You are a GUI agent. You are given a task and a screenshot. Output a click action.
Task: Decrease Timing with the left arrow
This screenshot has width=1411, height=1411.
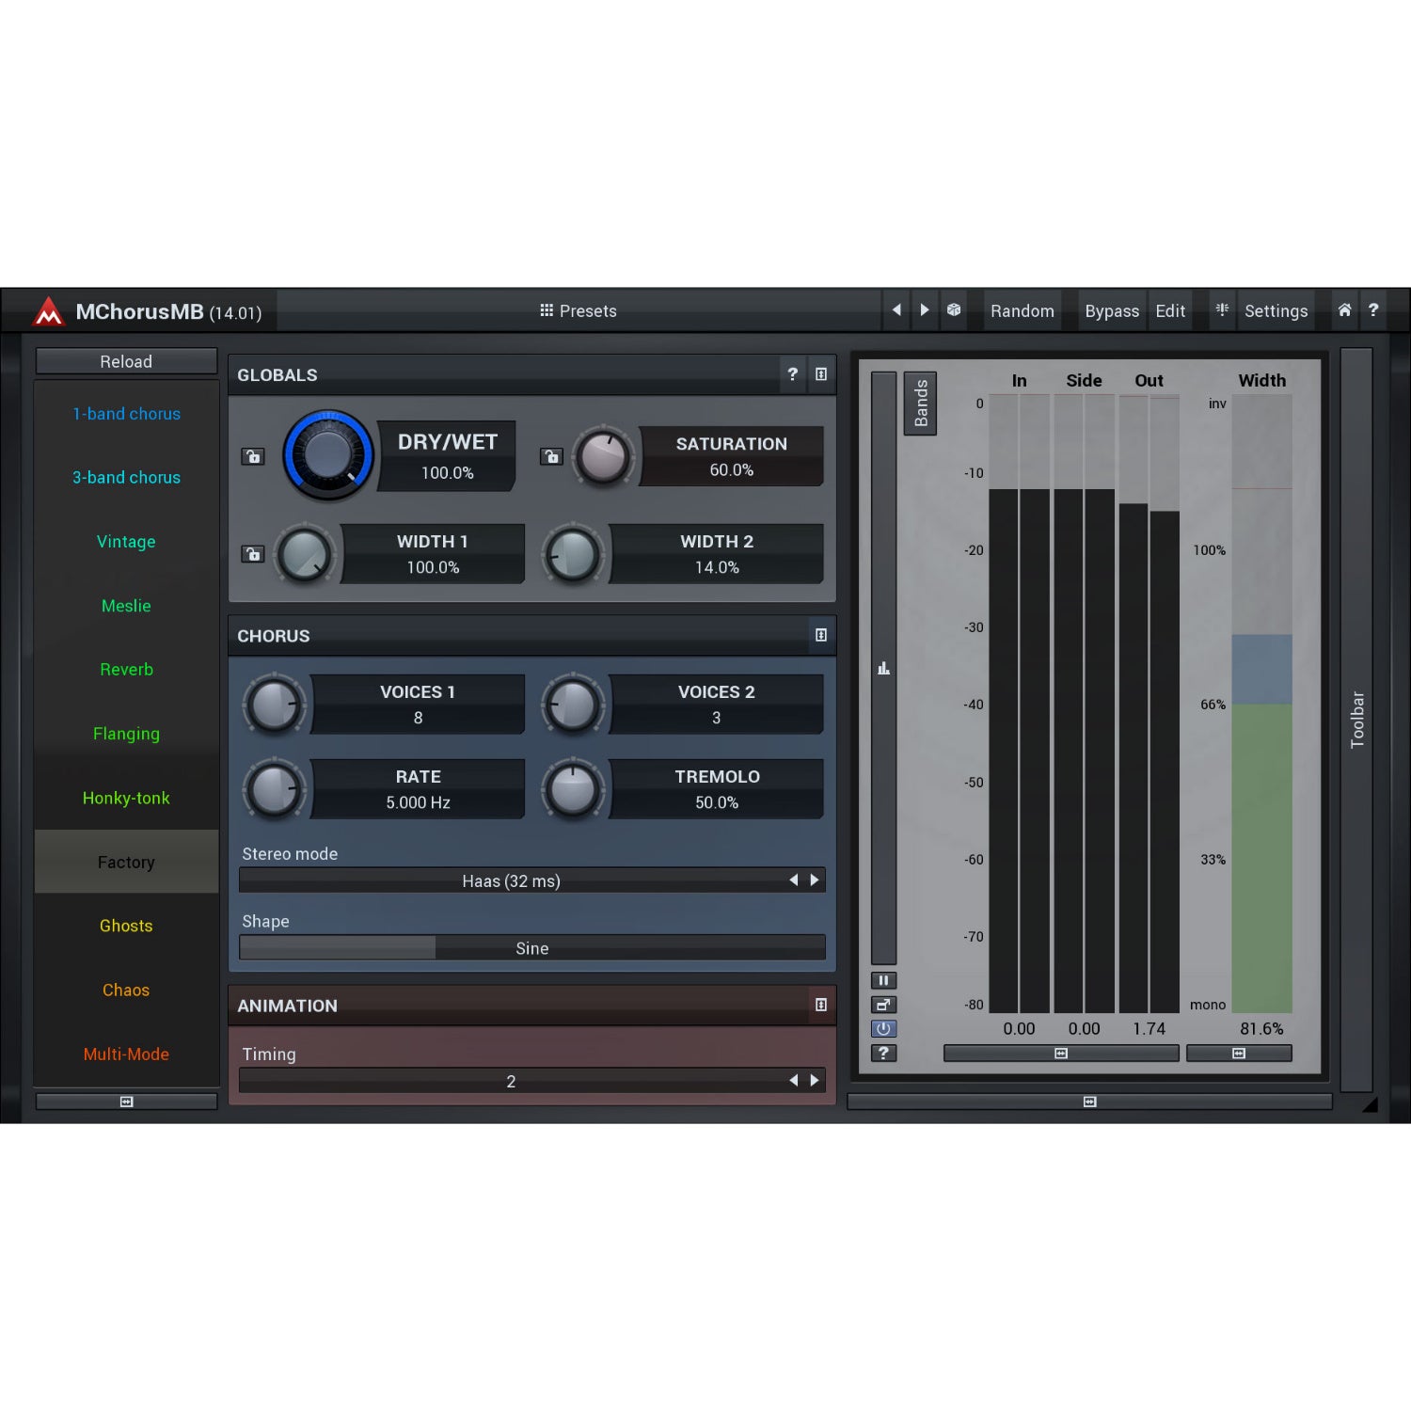tap(794, 1081)
